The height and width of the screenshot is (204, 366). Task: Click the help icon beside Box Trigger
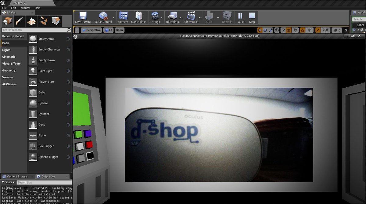click(68, 146)
